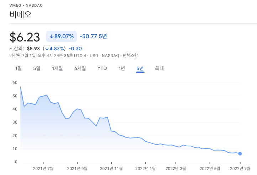Image resolution: width=257 pixels, height=175 pixels.
Task: Click the blue endpoint dot on the chart
Action: click(x=240, y=154)
